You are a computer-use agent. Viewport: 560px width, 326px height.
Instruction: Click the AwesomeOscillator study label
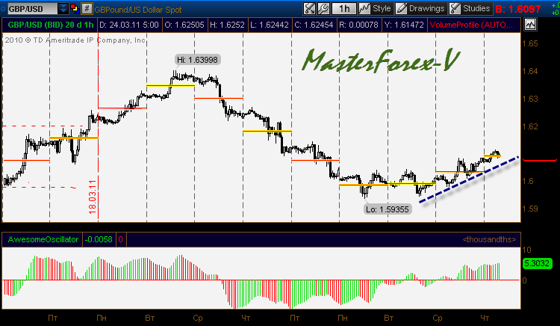click(43, 239)
